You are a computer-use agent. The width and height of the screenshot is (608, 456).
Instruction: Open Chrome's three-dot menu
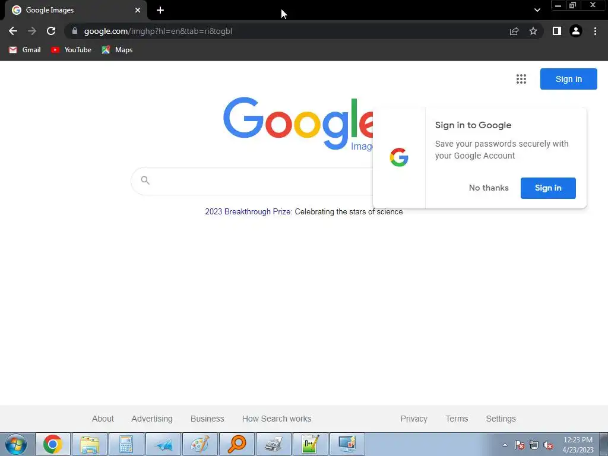pos(595,31)
